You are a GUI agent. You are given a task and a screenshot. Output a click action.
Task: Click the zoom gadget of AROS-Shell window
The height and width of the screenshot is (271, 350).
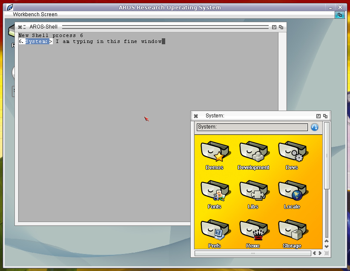click(274, 27)
